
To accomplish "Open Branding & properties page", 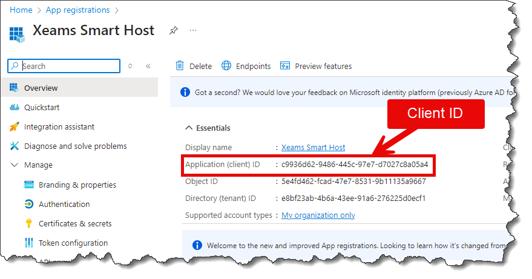I will point(77,185).
